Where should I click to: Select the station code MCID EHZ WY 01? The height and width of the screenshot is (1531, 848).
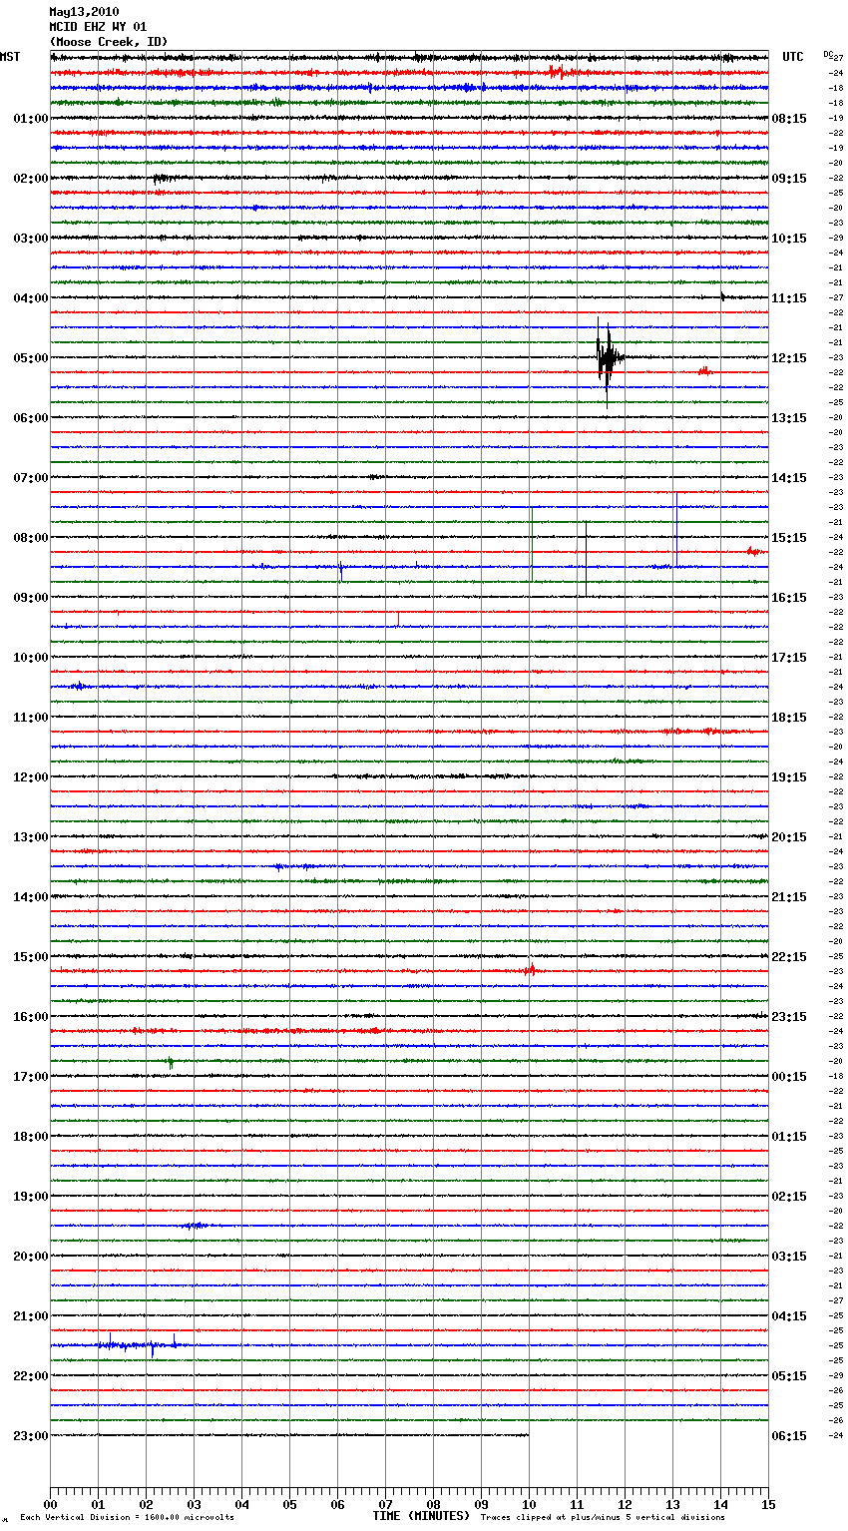coord(98,27)
